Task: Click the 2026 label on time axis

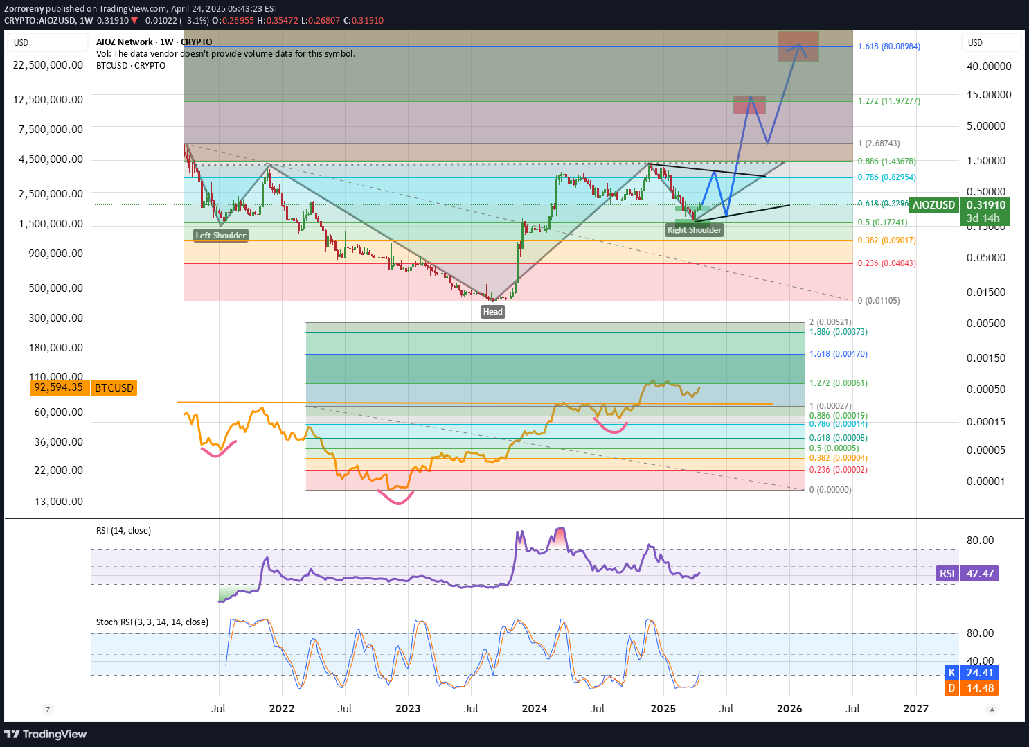Action: coord(789,708)
